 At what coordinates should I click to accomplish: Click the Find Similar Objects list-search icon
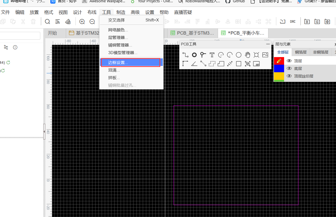(x=57, y=21)
